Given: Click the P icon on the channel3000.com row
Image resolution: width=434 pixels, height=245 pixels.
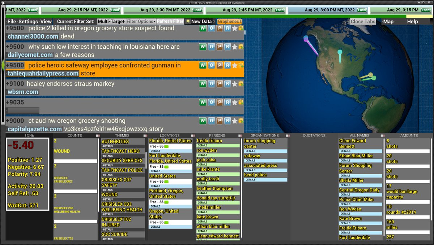Looking at the screenshot, I should point(220,28).
